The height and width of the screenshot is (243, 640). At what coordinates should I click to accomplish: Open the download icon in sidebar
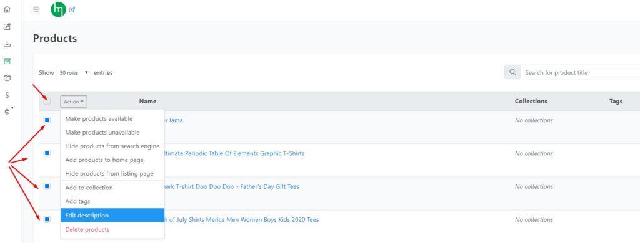(x=7, y=44)
